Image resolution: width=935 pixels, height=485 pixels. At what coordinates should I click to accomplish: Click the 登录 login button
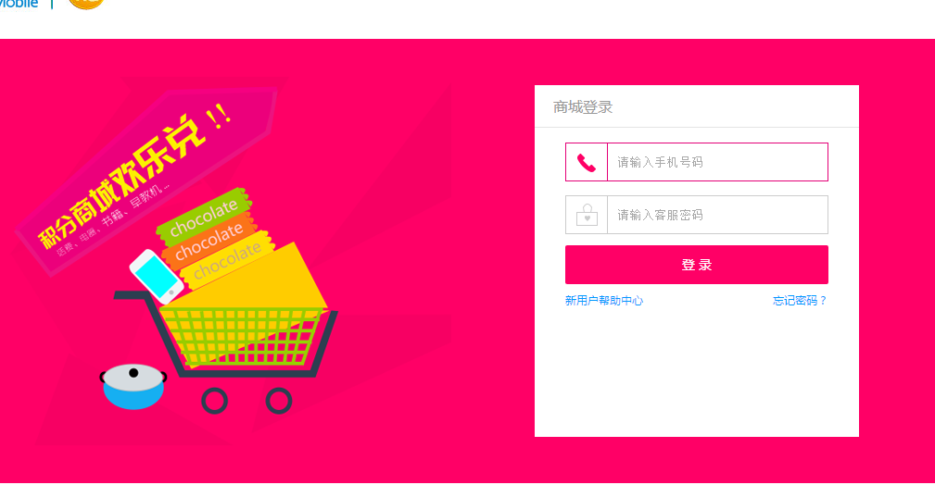697,265
